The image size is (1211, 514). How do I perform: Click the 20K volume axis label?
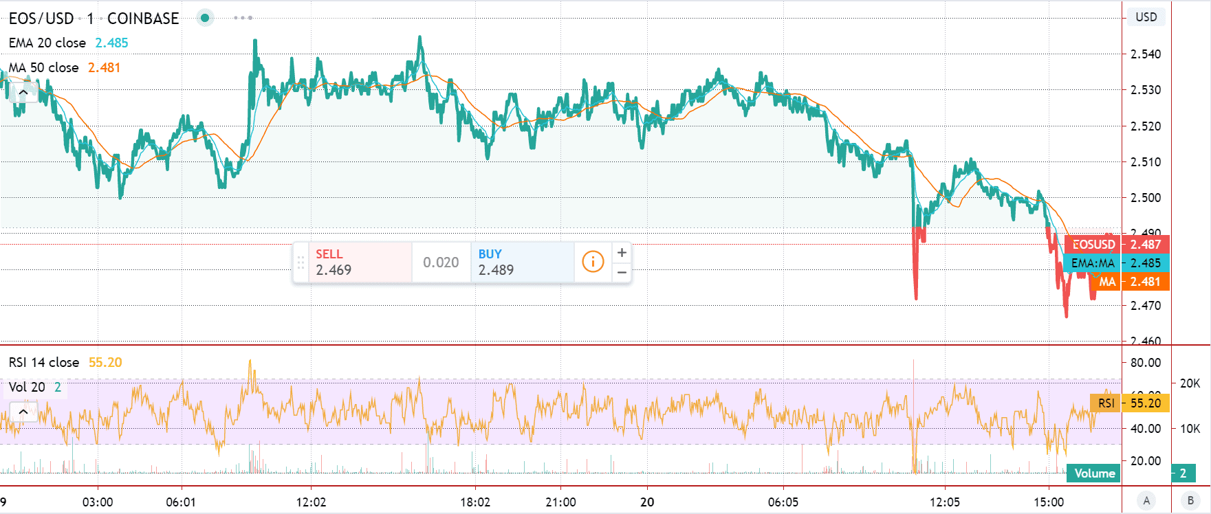point(1190,383)
